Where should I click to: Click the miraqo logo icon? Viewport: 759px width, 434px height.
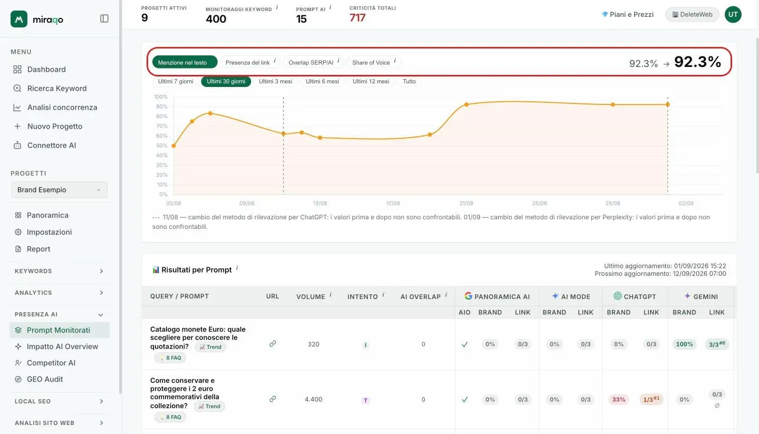[19, 19]
